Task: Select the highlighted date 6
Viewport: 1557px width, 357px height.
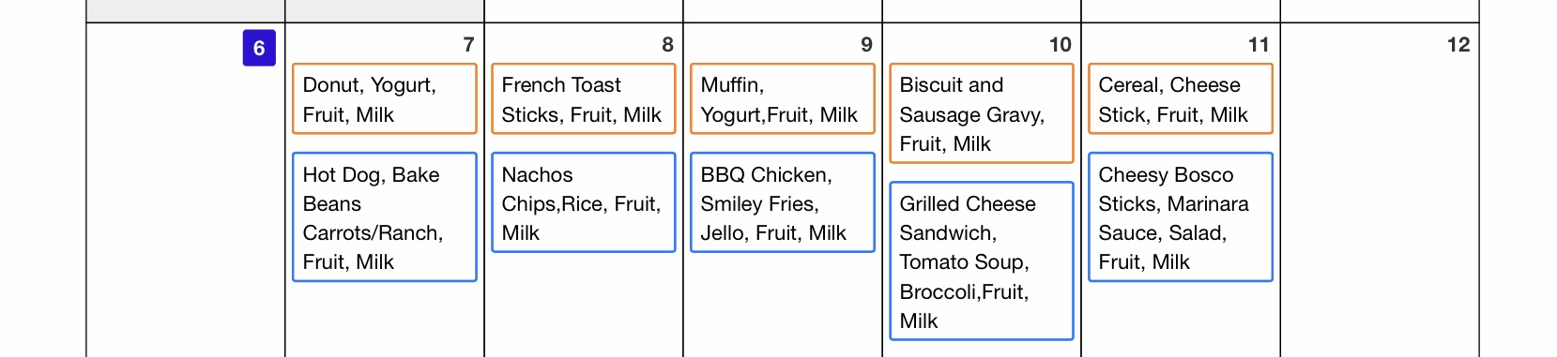Action: click(x=259, y=48)
